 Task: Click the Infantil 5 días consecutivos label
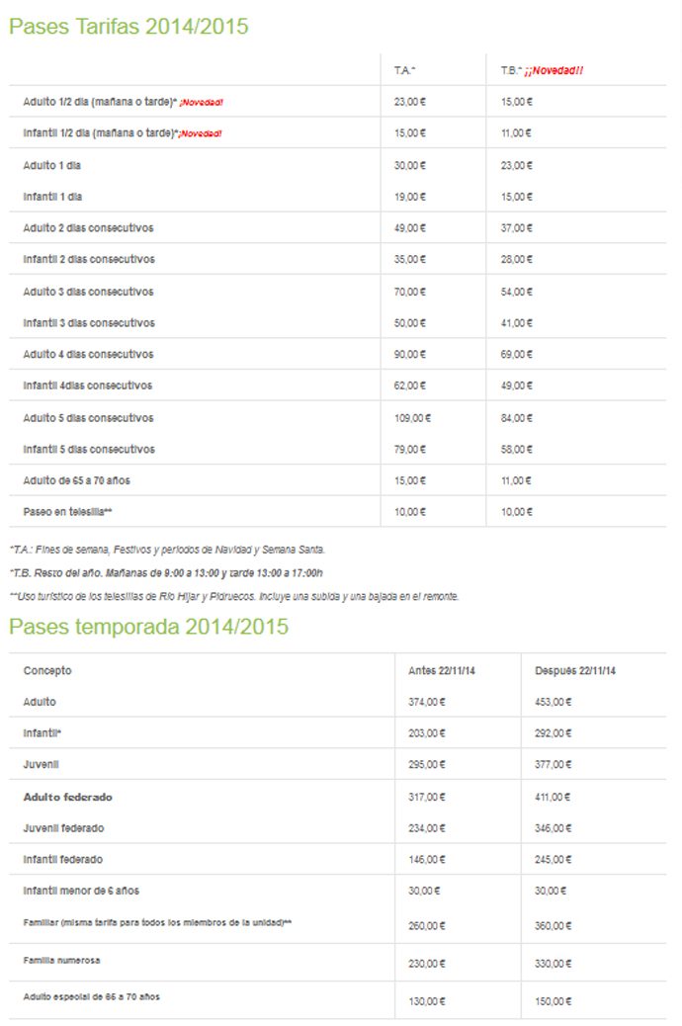point(89,449)
